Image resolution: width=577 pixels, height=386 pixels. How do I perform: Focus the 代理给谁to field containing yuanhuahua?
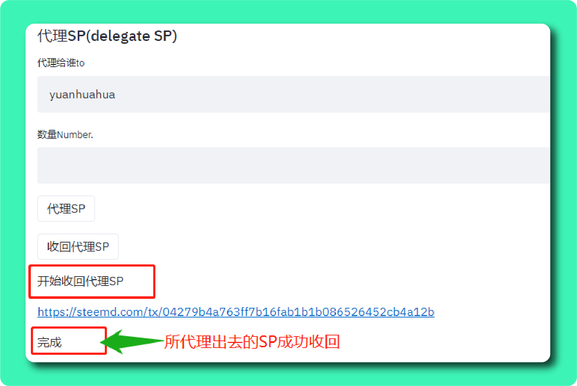pos(294,94)
